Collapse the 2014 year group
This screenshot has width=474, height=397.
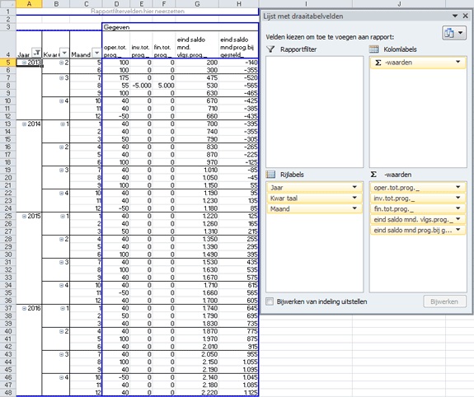coord(24,124)
